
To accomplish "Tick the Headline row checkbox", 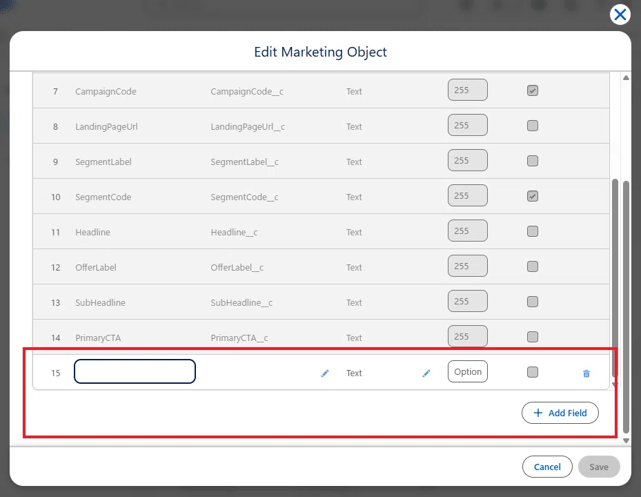I will (532, 231).
